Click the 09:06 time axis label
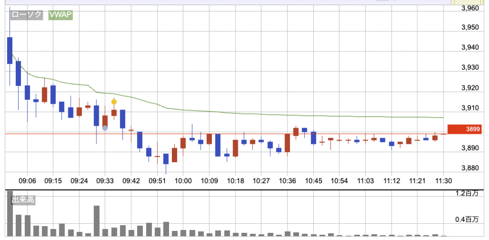 [x=27, y=181]
